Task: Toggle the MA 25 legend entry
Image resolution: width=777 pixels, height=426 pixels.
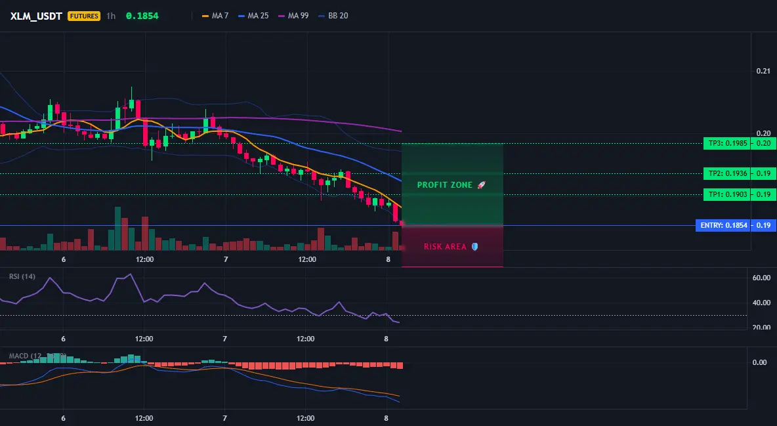Action: [x=253, y=16]
